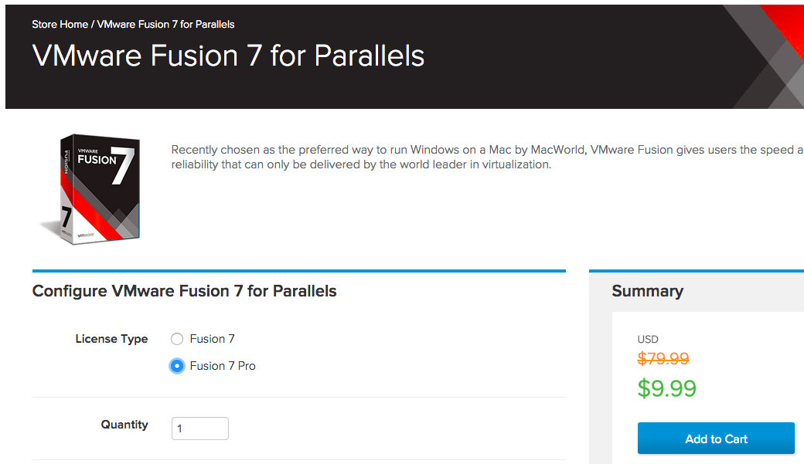The width and height of the screenshot is (804, 464).
Task: Click the Fusion 7 option label text
Action: (x=213, y=339)
